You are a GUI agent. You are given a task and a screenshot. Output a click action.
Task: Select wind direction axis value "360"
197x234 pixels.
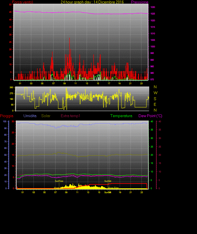12,87
